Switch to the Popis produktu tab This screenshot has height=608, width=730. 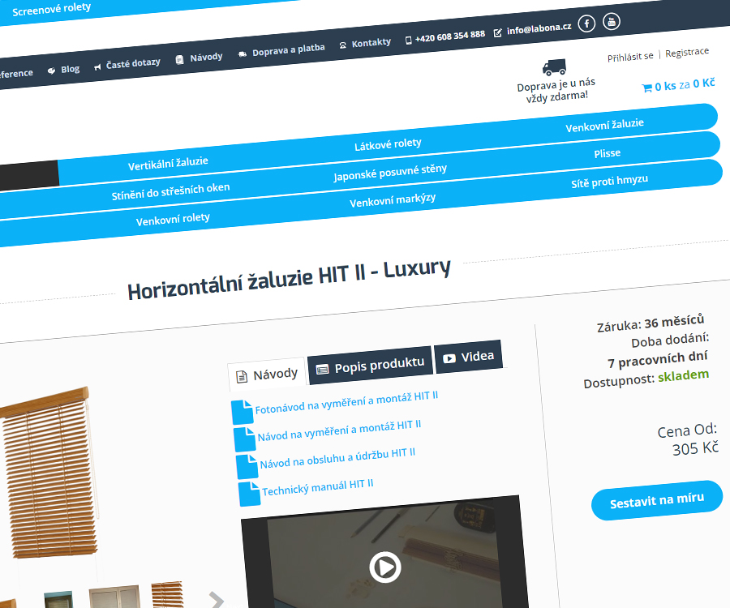(x=370, y=366)
